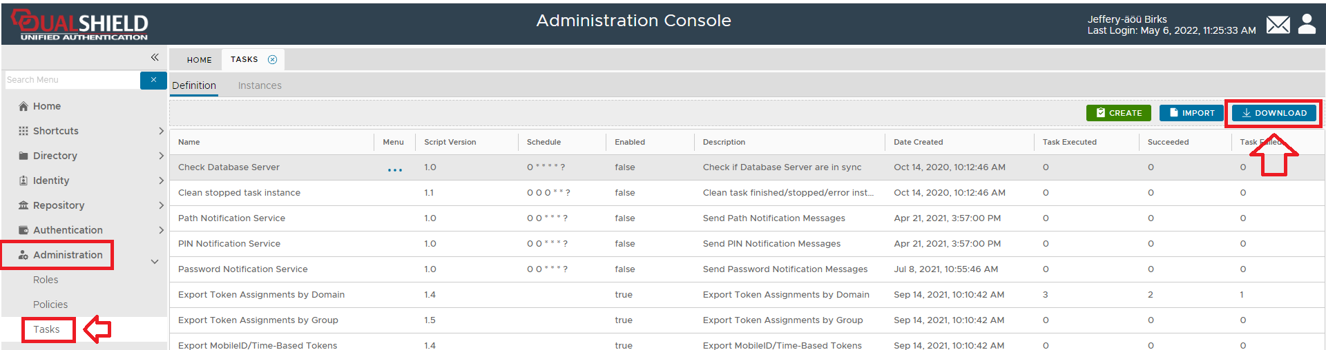Click the green Create button
Viewport: 1326px width, 350px height.
(x=1119, y=113)
